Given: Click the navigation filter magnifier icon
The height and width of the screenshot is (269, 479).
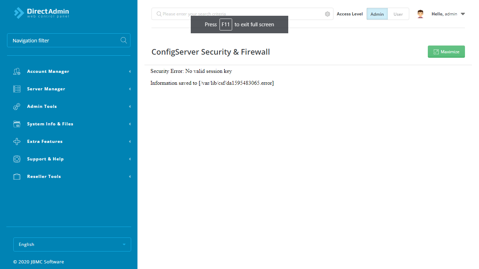Looking at the screenshot, I should (123, 40).
